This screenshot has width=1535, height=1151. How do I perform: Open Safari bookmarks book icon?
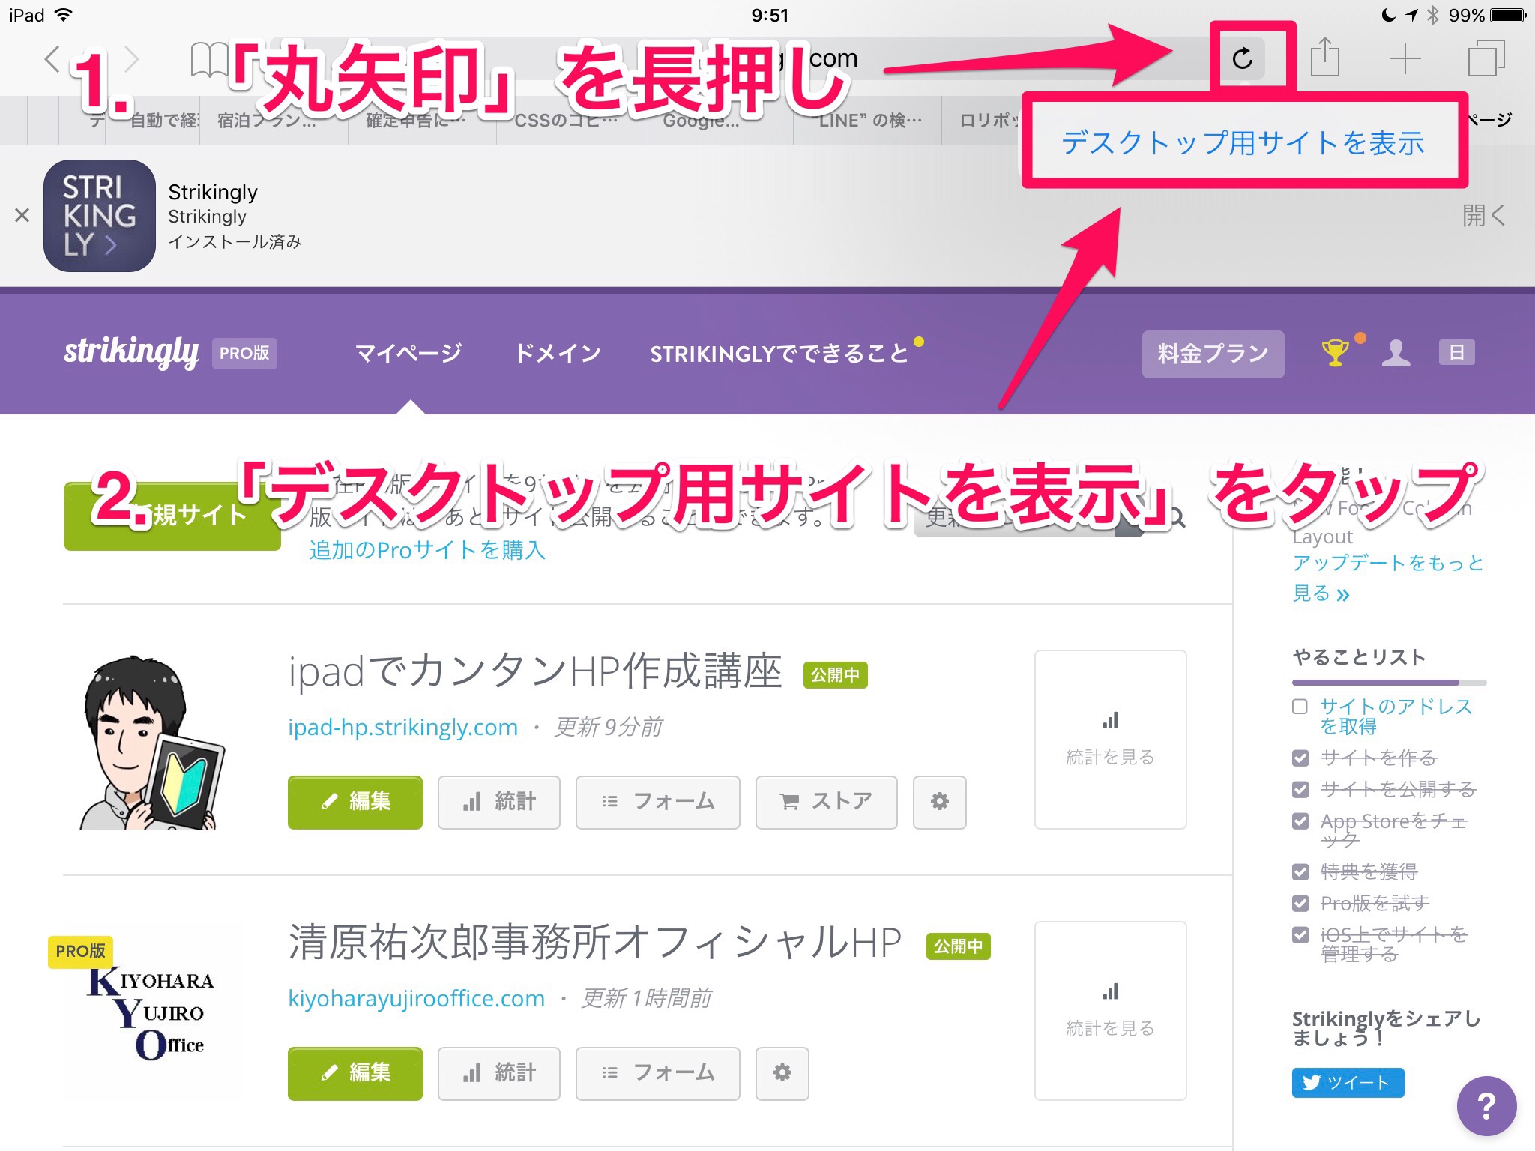coord(208,60)
